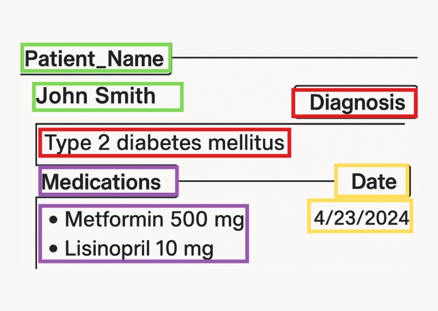
Task: Click the Medications heading
Action: (x=101, y=182)
